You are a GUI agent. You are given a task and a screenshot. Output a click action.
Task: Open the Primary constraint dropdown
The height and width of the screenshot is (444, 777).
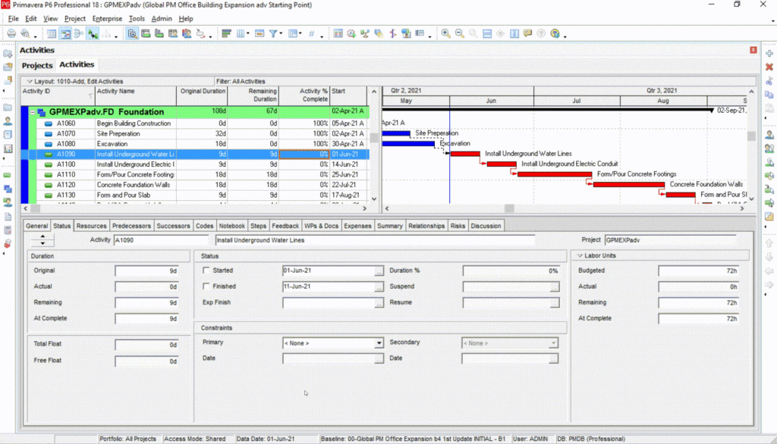(379, 343)
